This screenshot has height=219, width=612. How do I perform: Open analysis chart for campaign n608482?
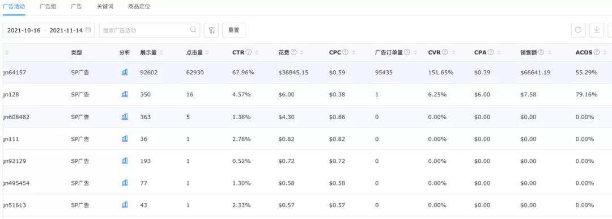tap(125, 116)
